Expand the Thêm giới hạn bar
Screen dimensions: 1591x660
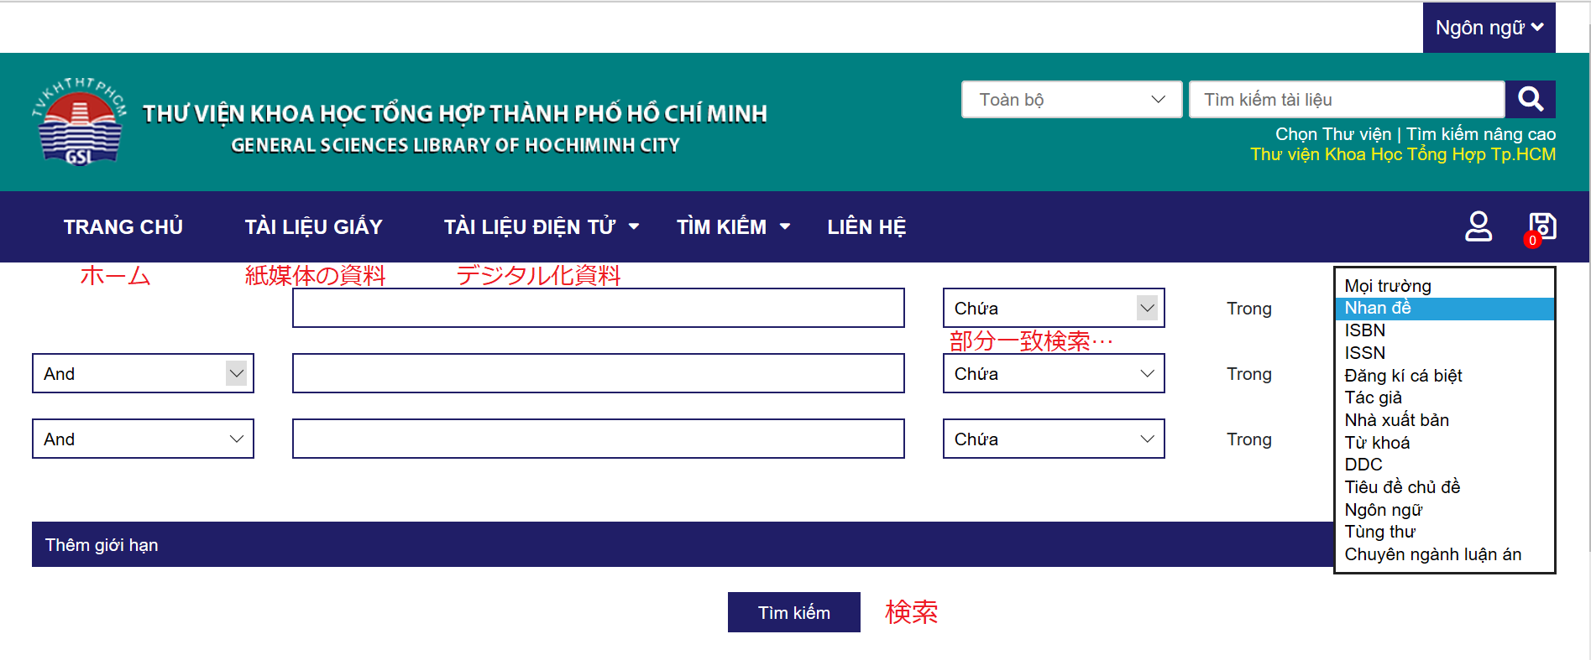click(683, 544)
